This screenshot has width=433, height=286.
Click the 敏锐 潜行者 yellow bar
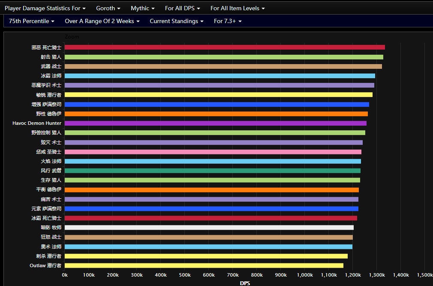tap(219, 94)
